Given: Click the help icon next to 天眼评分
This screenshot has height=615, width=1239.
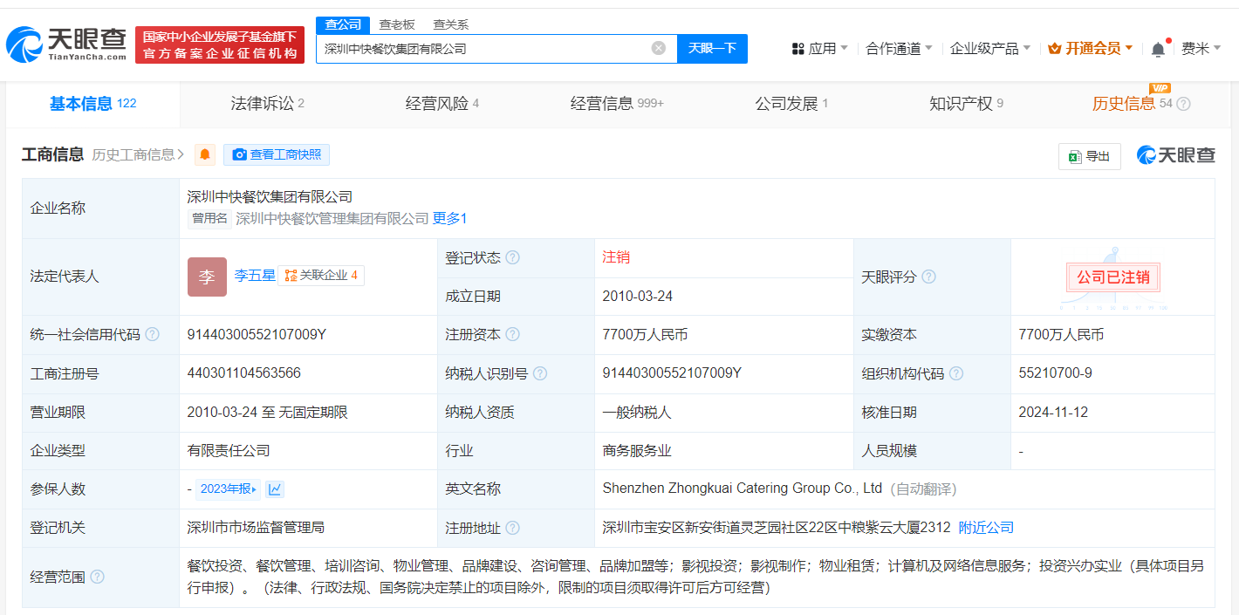Looking at the screenshot, I should [929, 277].
